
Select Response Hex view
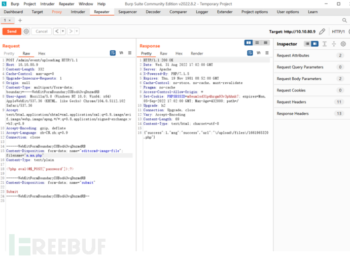pyautogui.click(x=179, y=53)
